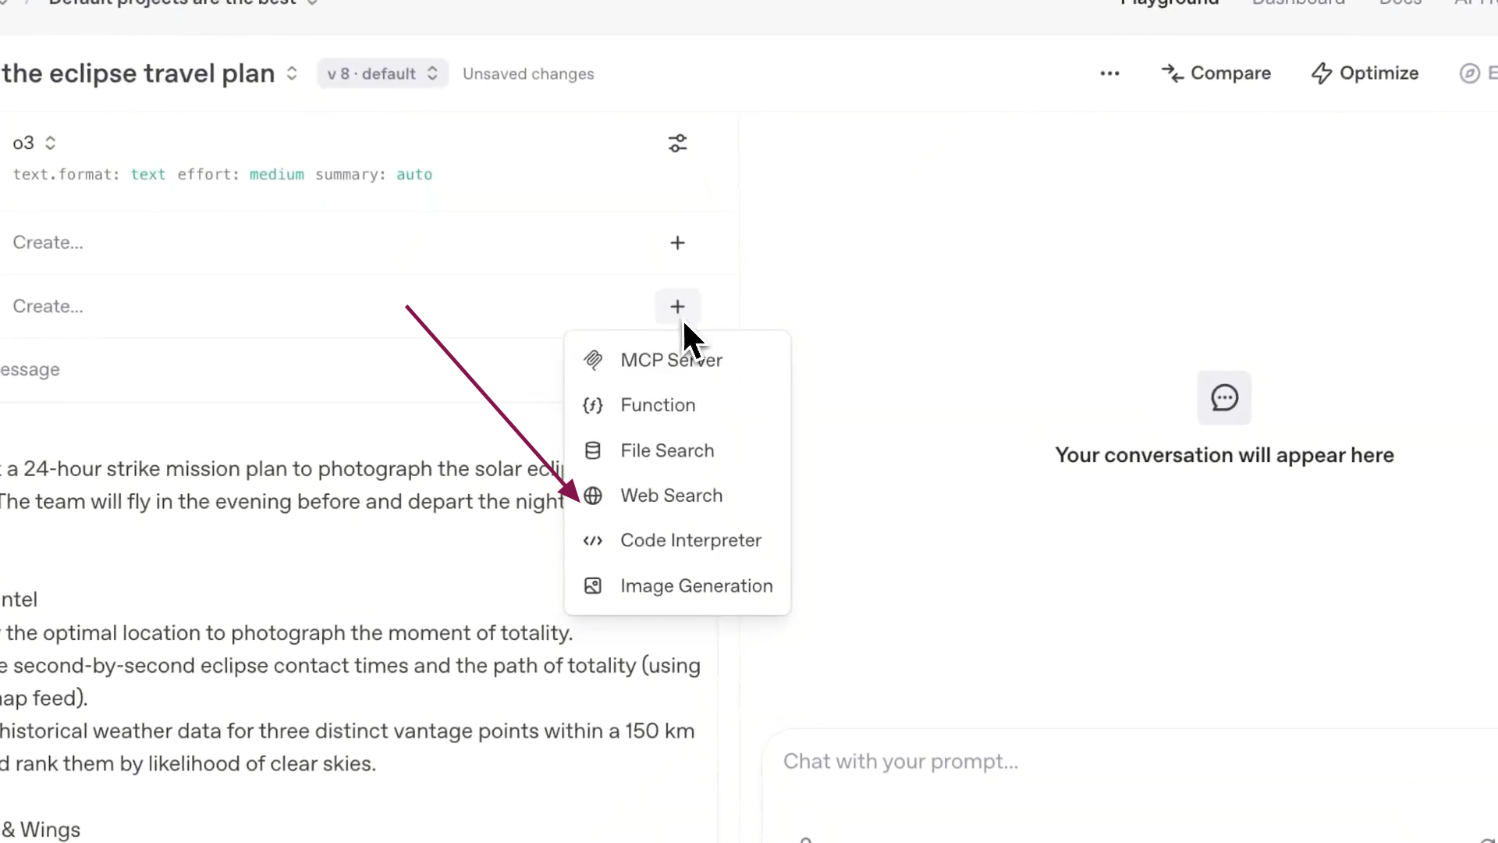
Task: Click the Optimize button
Action: click(x=1365, y=73)
